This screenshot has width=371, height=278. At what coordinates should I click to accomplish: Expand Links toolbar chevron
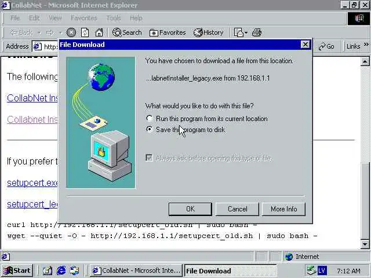[x=366, y=44]
